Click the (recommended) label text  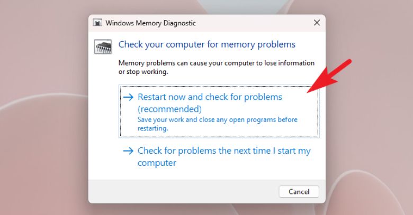click(x=169, y=109)
